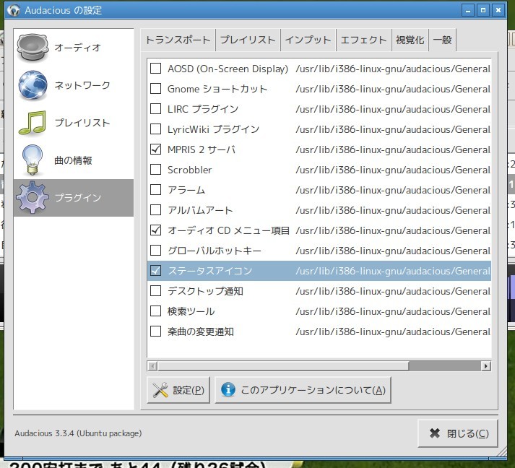The height and width of the screenshot is (468, 515).
Task: Enable アラーム checkbox
Action: tap(156, 190)
